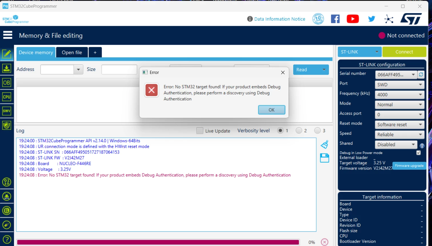Image resolution: width=432 pixels, height=246 pixels.
Task: Click the log line 'ST-LINK FW : V2J42M27'
Action: pyautogui.click(x=52, y=158)
